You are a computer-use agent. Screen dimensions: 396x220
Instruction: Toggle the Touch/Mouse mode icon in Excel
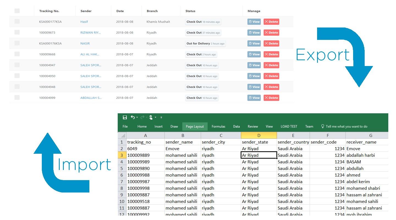coord(151,117)
